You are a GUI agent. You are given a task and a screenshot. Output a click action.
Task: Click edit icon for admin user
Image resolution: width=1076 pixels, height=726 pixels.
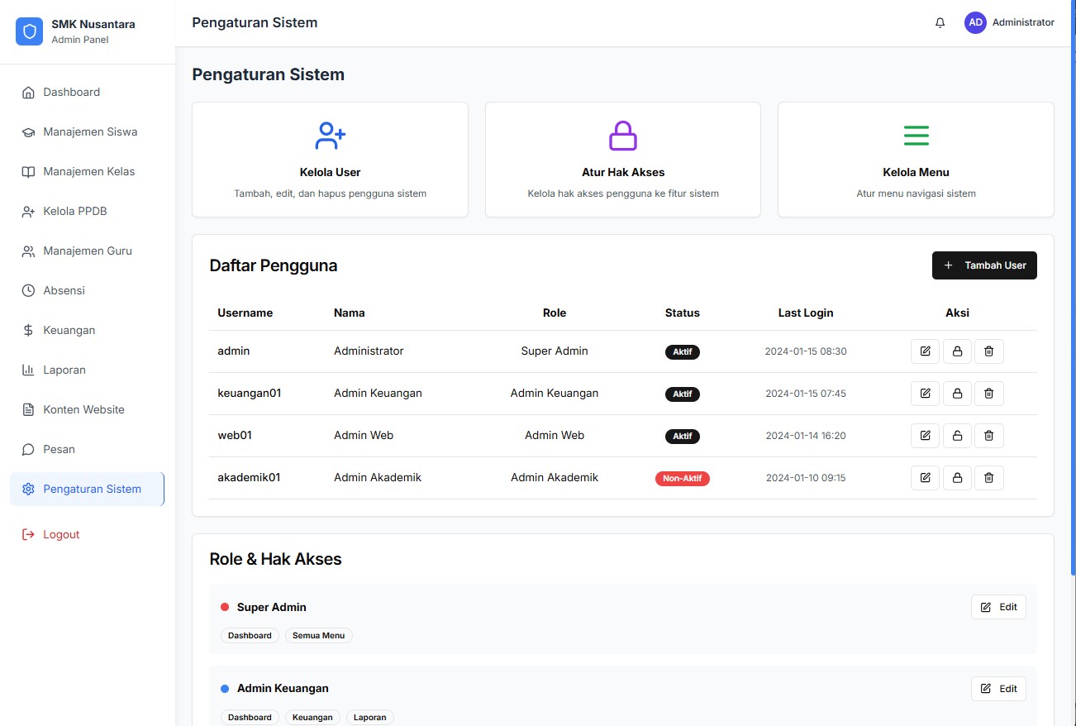point(925,351)
